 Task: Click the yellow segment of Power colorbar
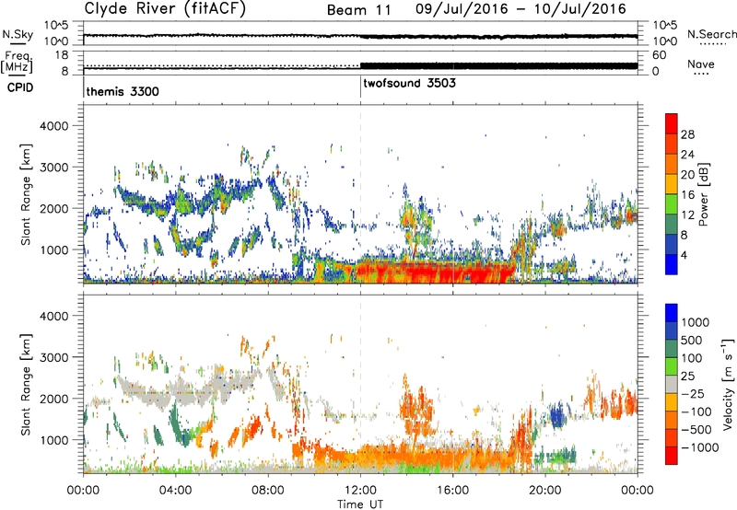click(x=672, y=183)
